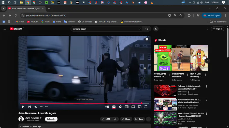The height and width of the screenshot is (128, 229).
Task: Toggle autoplay switch in player
Action: tap(107, 107)
